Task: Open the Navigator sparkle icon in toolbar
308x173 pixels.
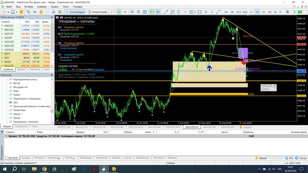Action: pos(29,12)
